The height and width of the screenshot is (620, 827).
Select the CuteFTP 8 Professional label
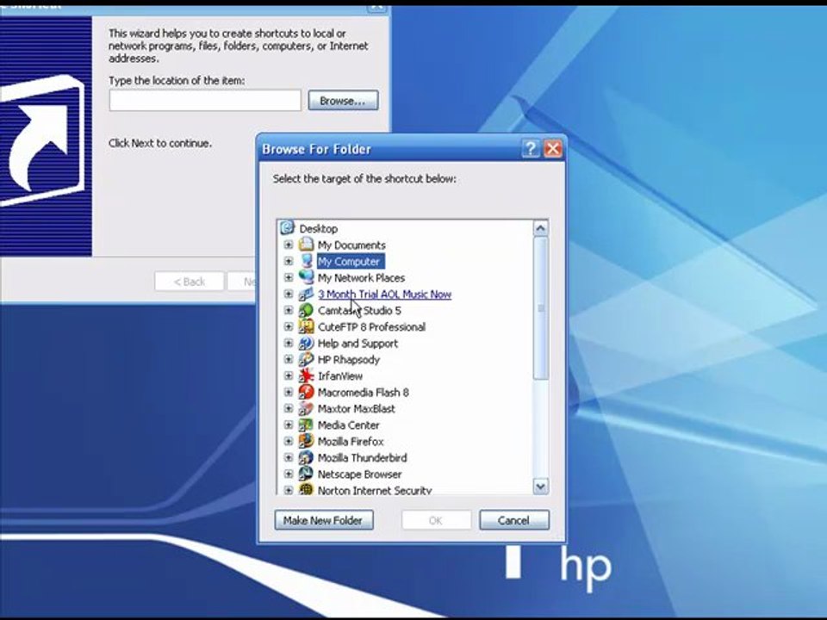(x=371, y=326)
